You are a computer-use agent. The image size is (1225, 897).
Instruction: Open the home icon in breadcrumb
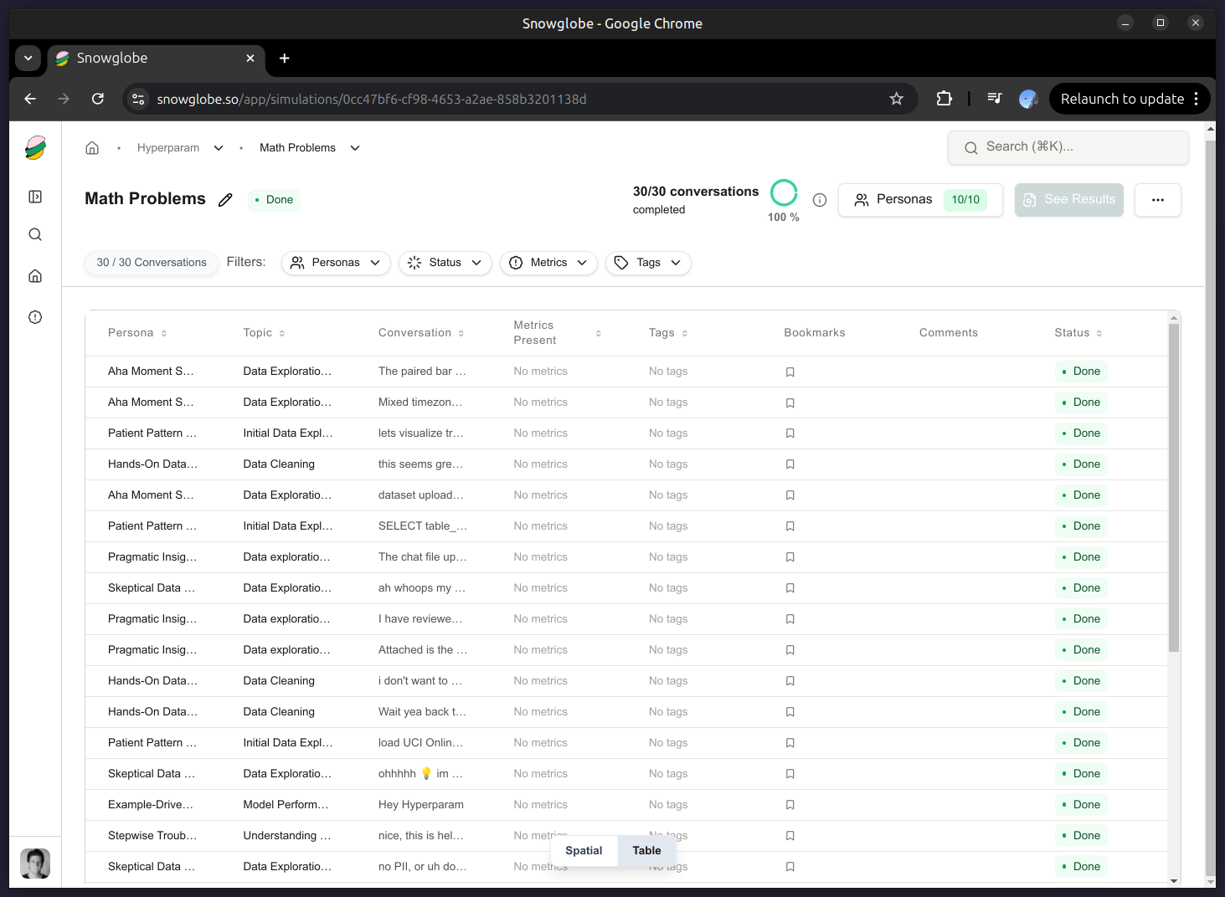pos(92,148)
